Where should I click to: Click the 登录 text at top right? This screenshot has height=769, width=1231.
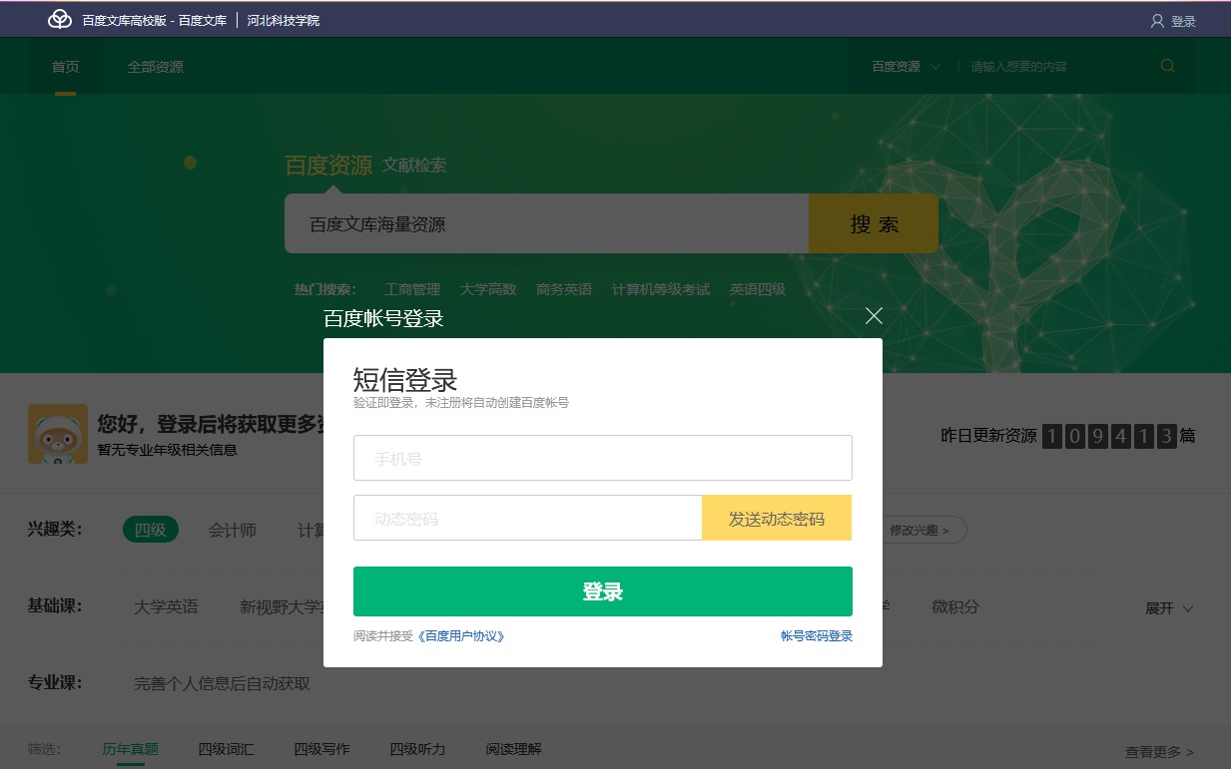(1183, 21)
